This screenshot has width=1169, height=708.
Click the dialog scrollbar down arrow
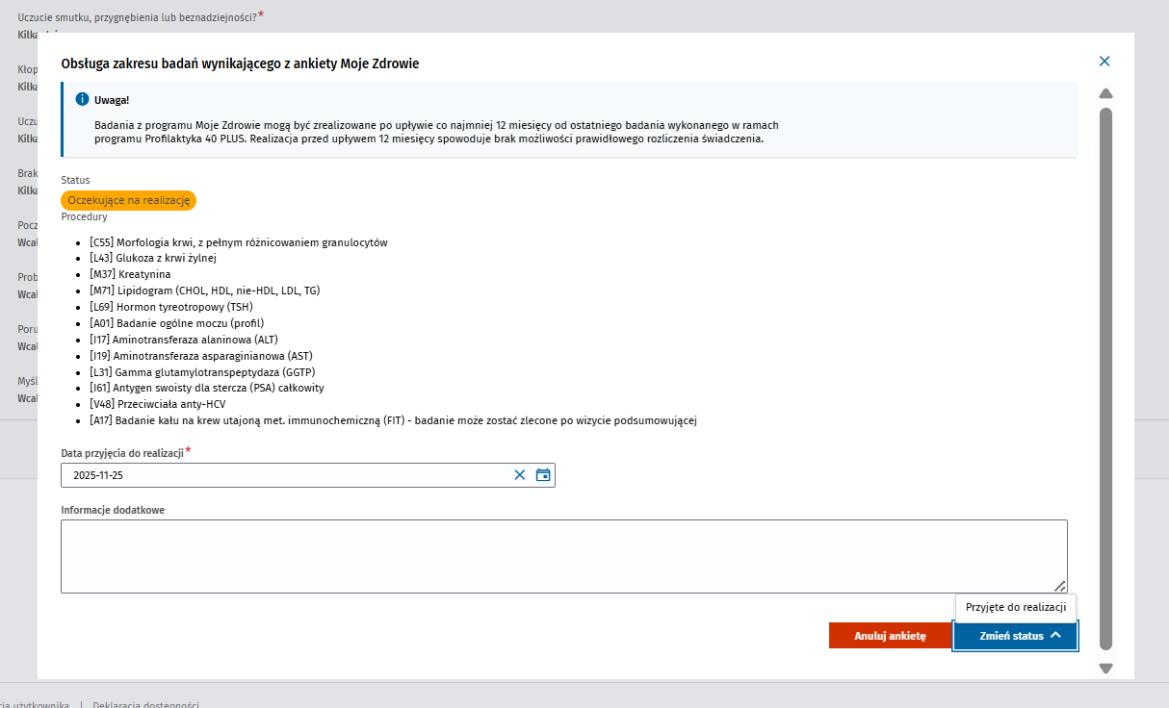point(1105,669)
